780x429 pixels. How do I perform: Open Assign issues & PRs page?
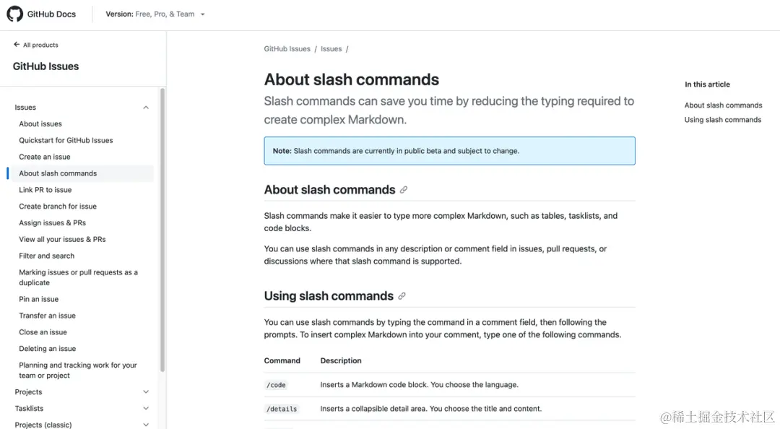pyautogui.click(x=52, y=222)
